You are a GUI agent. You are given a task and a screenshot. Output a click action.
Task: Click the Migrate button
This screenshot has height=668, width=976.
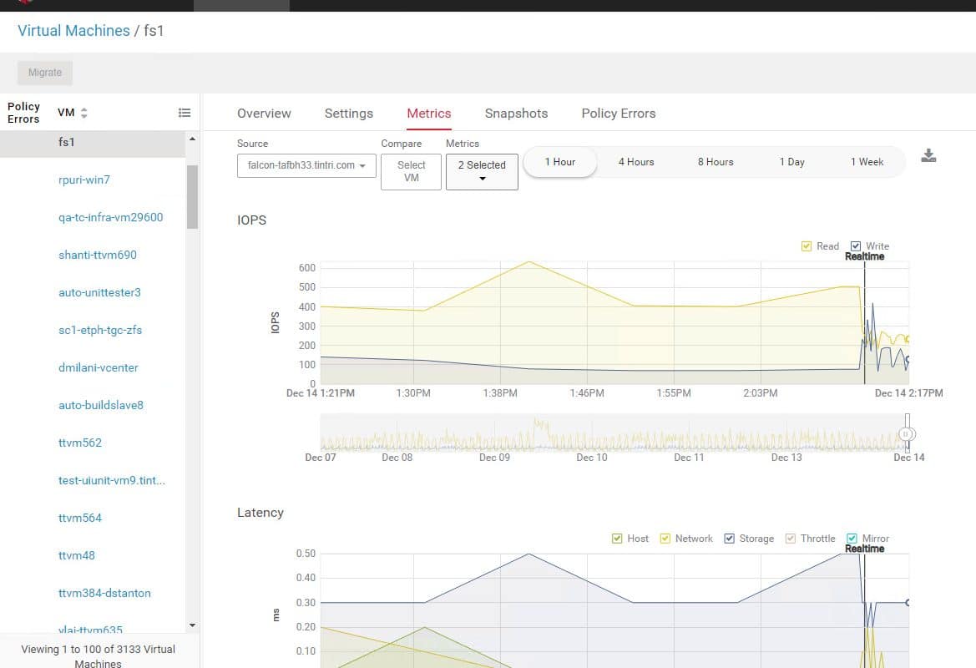pos(45,72)
